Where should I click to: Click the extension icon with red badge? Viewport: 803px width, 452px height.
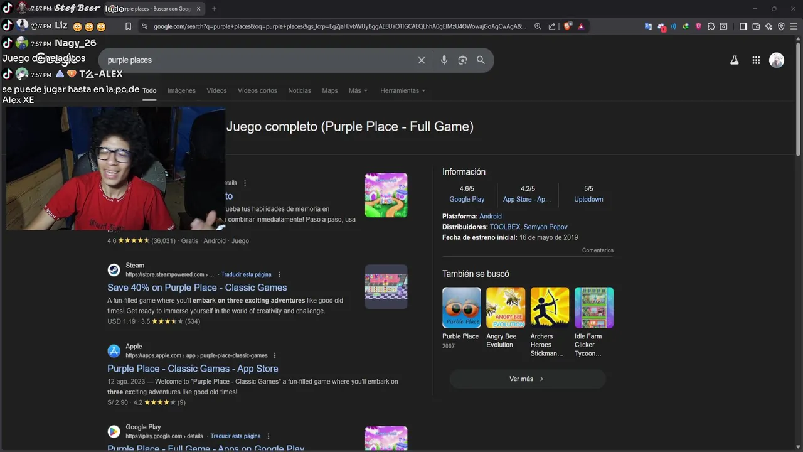click(x=661, y=27)
